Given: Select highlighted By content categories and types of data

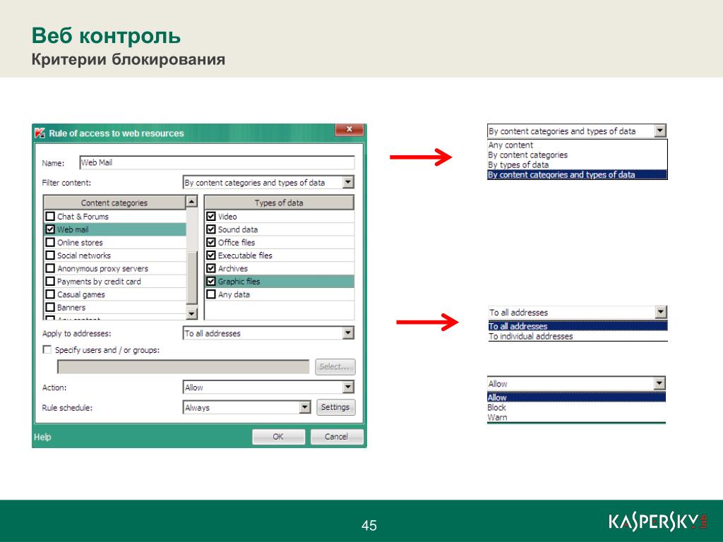Looking at the screenshot, I should click(x=578, y=175).
